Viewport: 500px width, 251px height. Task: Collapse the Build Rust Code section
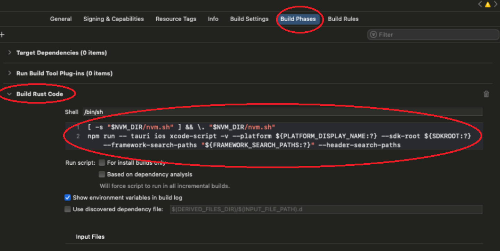10,94
